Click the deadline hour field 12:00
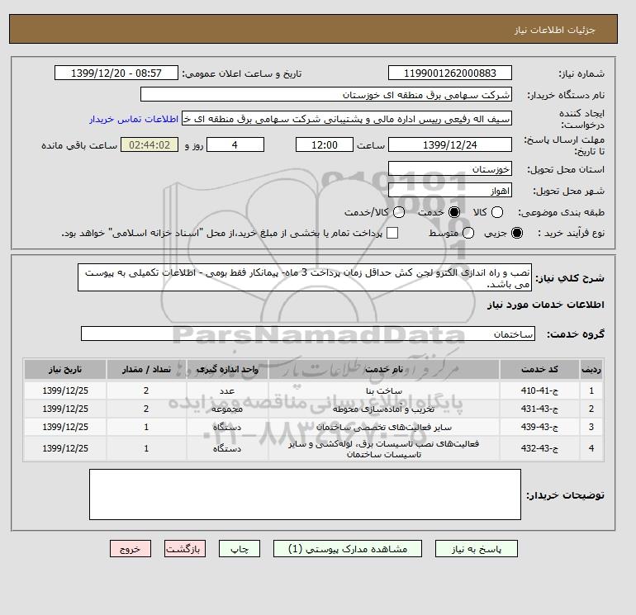This screenshot has height=615, width=636. click(x=325, y=144)
